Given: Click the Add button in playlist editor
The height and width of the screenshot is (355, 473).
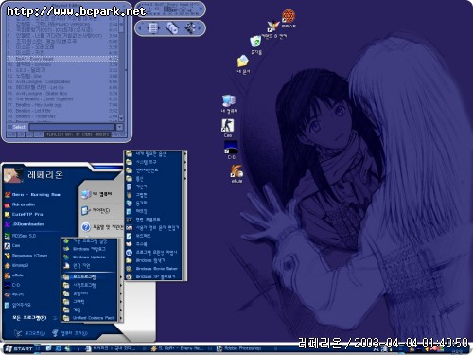Looking at the screenshot, I should coord(11,134).
